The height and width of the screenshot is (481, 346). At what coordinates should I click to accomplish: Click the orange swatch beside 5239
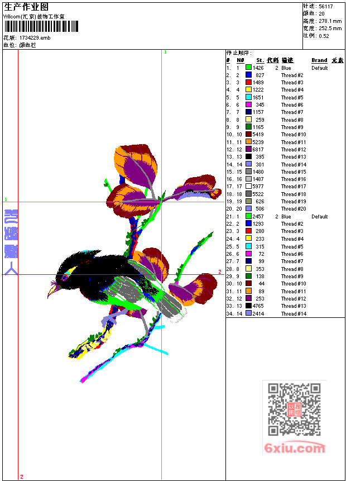tap(248, 142)
